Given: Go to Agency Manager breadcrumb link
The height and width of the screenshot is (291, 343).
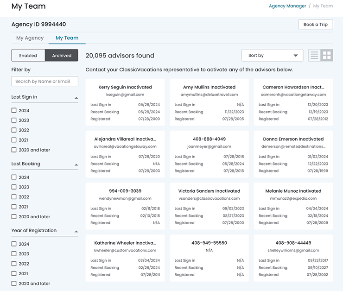Looking at the screenshot, I should coord(287,6).
